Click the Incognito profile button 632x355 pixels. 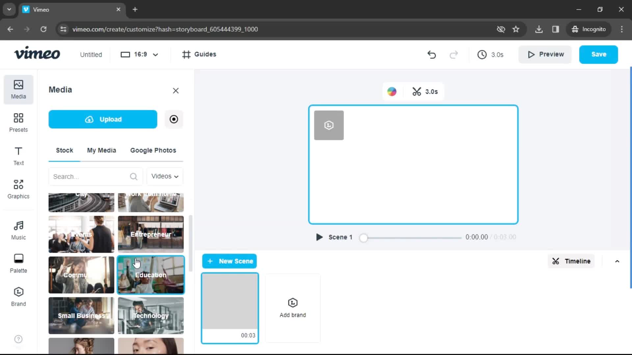(x=589, y=29)
